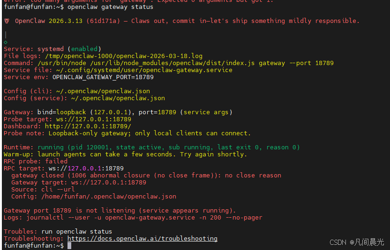Image resolution: width=390 pixels, height=250 pixels.
Task: Click the 'Troubles: run openclaw status' line
Action: (x=58, y=232)
